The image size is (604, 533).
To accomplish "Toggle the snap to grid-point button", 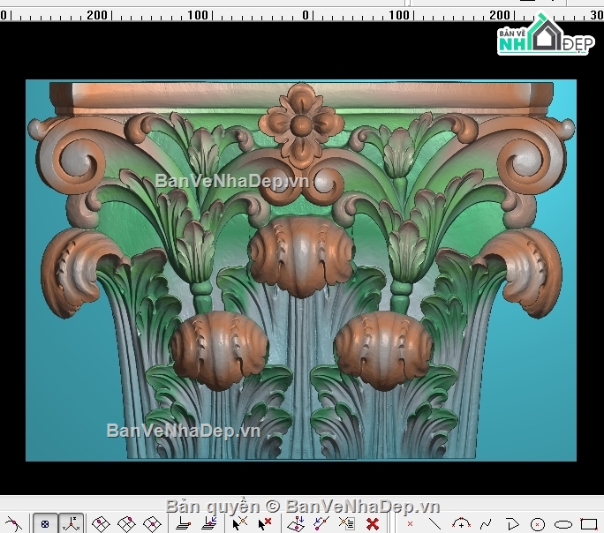I will tap(45, 523).
